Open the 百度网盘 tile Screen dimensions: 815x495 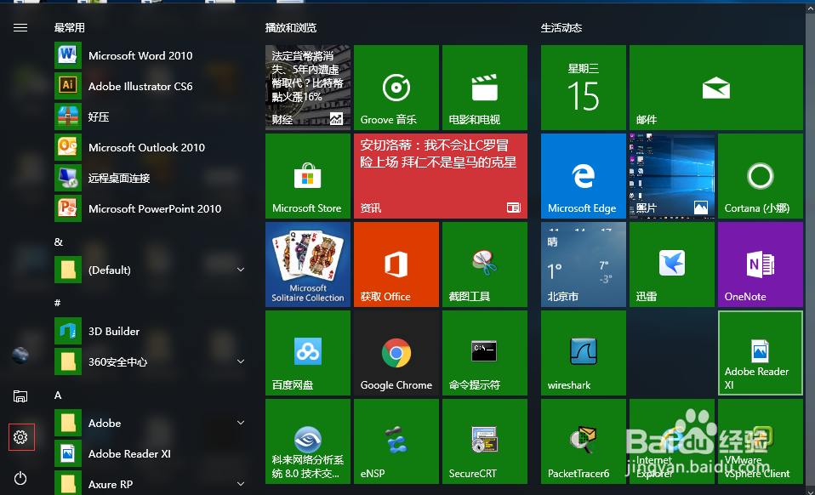pyautogui.click(x=308, y=353)
